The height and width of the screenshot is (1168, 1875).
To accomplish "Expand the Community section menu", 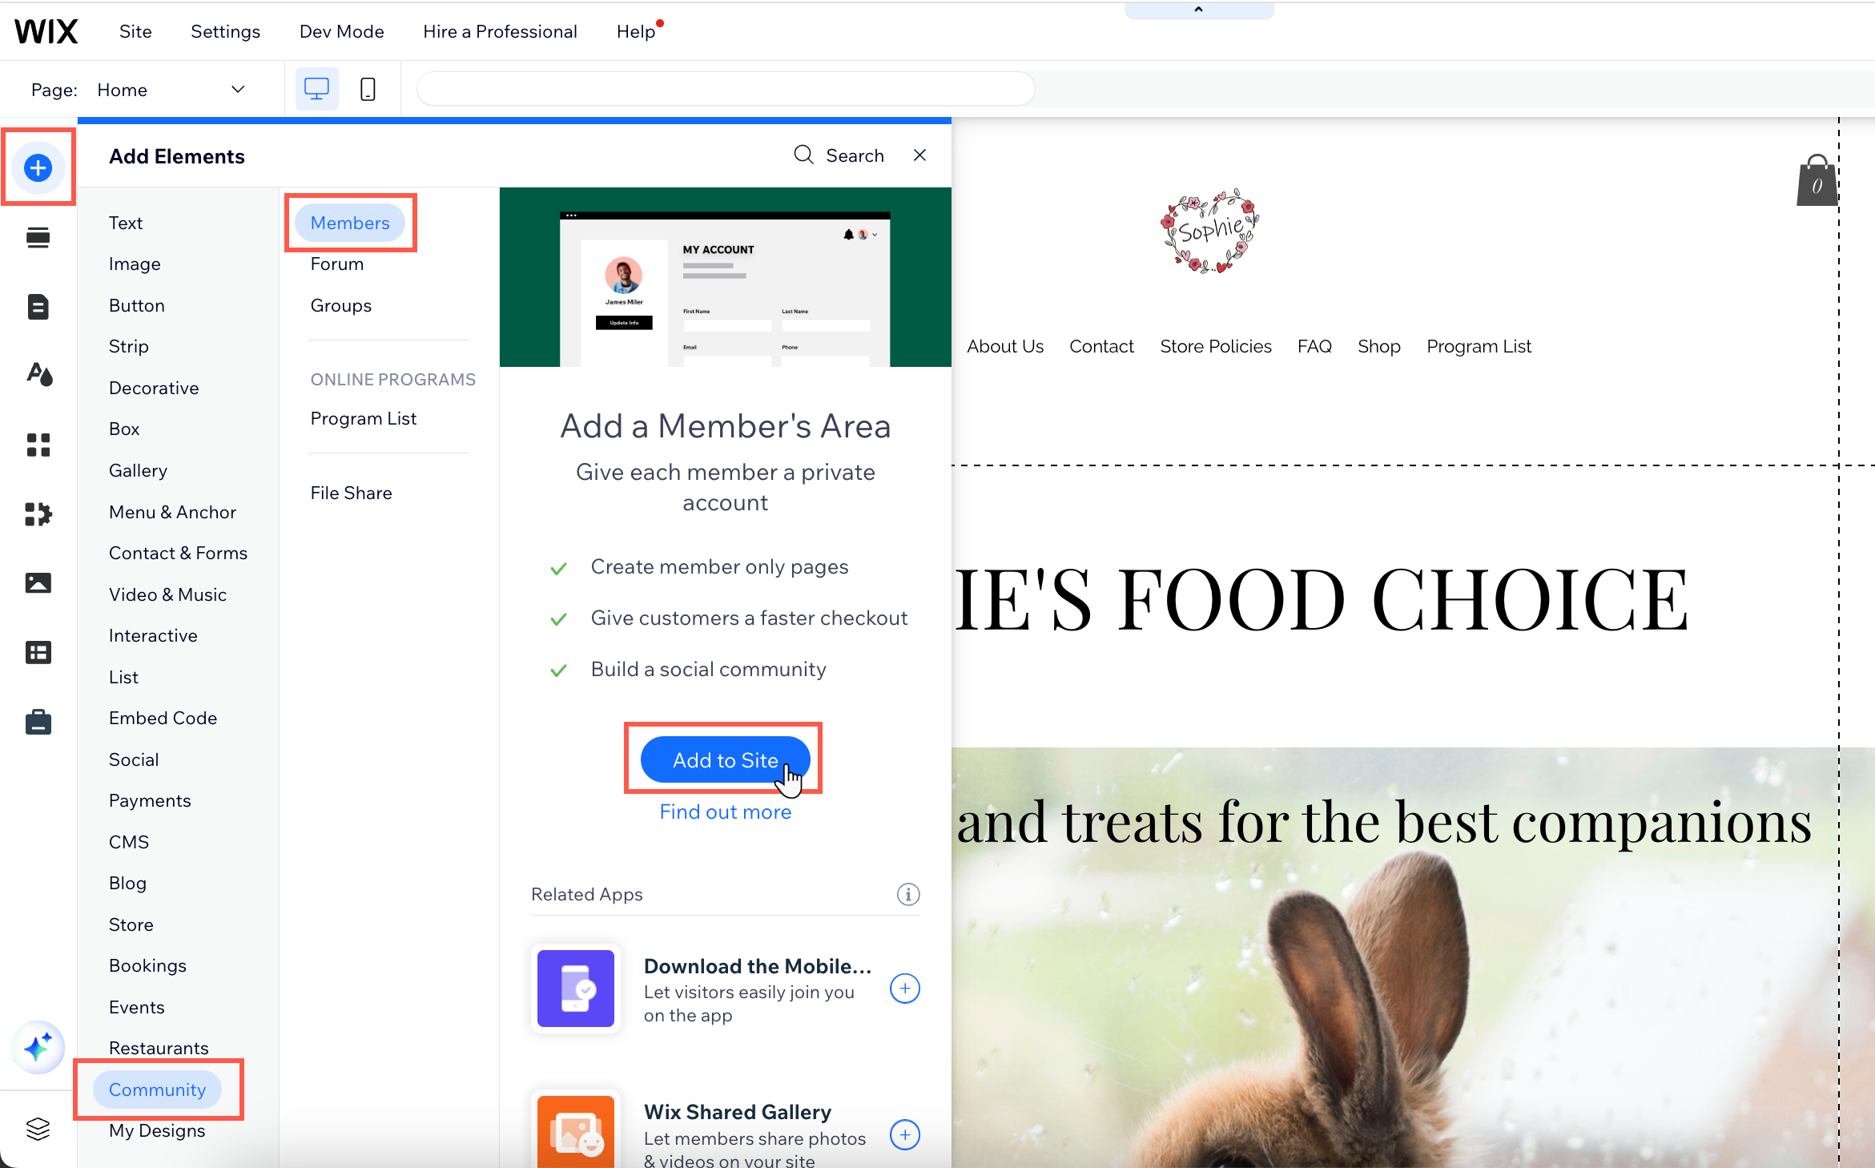I will (157, 1090).
